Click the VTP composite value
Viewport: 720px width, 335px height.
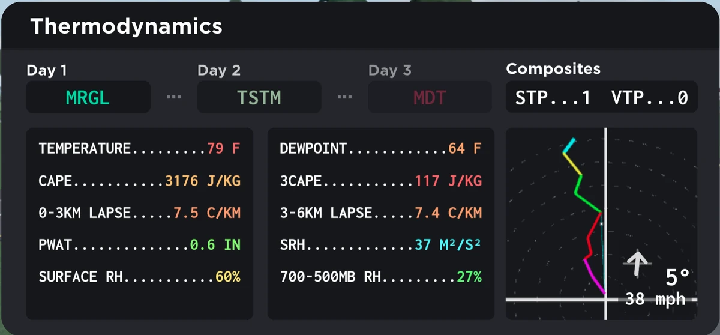649,97
